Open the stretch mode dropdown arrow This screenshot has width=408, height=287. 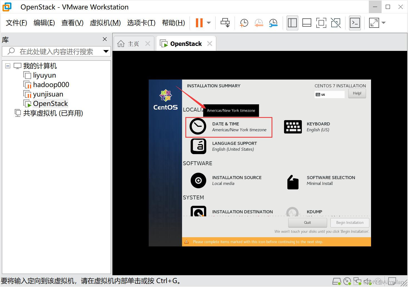click(x=384, y=23)
